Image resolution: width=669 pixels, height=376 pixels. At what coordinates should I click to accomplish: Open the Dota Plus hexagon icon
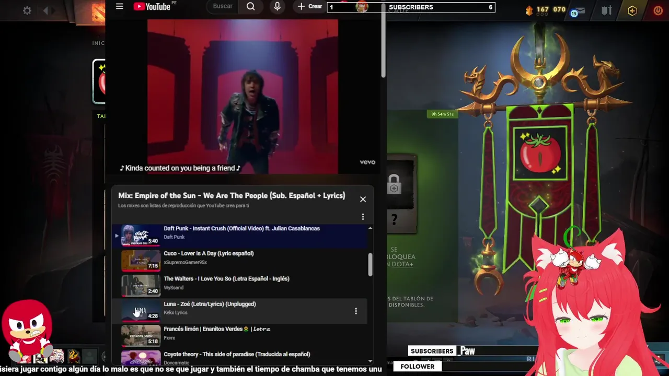(632, 10)
